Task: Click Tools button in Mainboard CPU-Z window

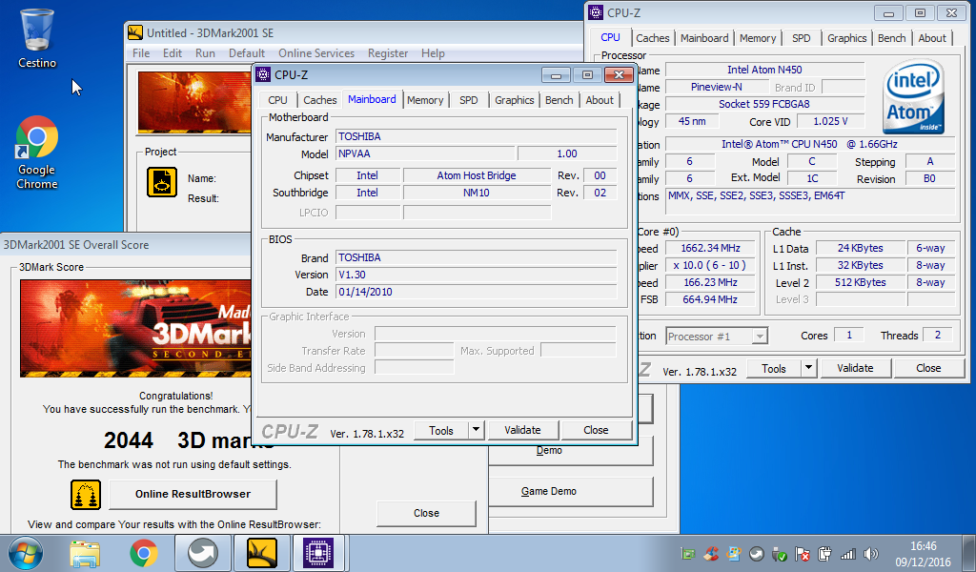Action: (x=440, y=430)
